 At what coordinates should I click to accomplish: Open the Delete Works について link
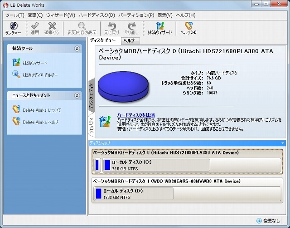pos(42,110)
